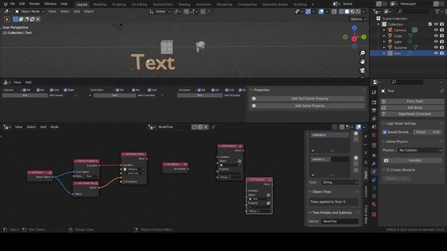Open the Object Data green tab icon
Screen dimensions: 447x251
click(x=374, y=188)
